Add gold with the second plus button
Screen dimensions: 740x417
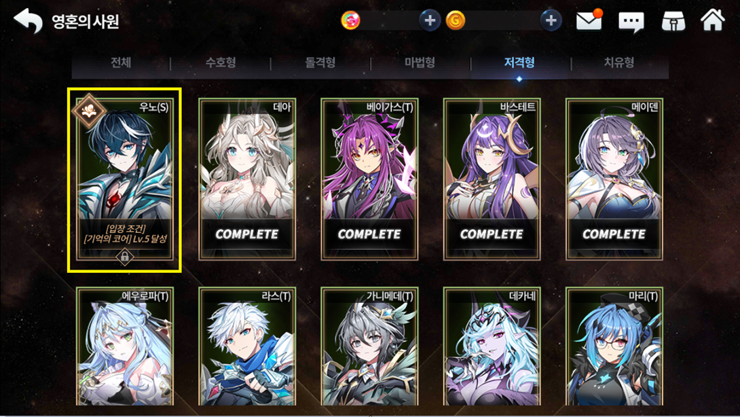[x=551, y=20]
